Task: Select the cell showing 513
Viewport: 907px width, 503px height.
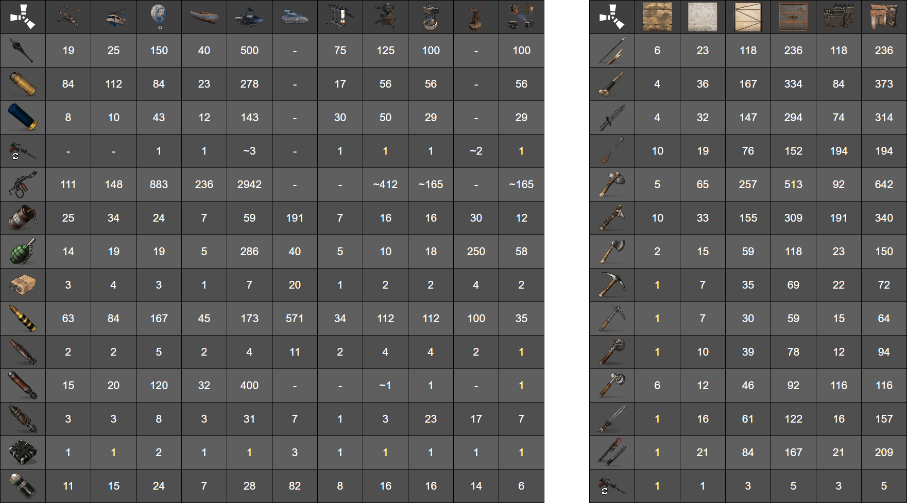Action: (793, 185)
